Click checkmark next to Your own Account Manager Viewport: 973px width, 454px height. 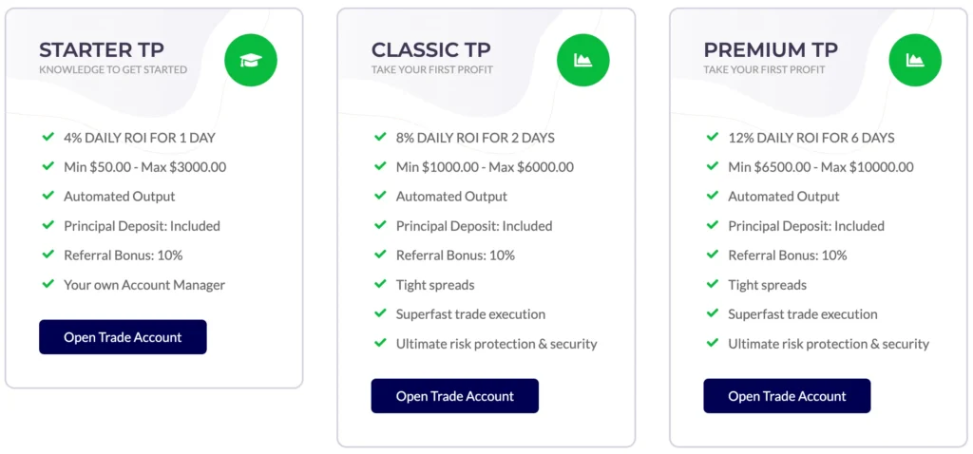tap(48, 285)
